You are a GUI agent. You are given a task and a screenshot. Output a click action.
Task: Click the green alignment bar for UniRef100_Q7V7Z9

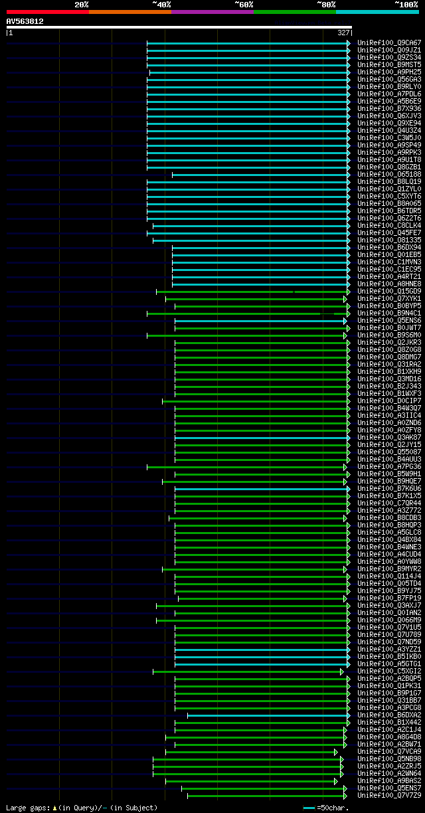[x=267, y=796]
